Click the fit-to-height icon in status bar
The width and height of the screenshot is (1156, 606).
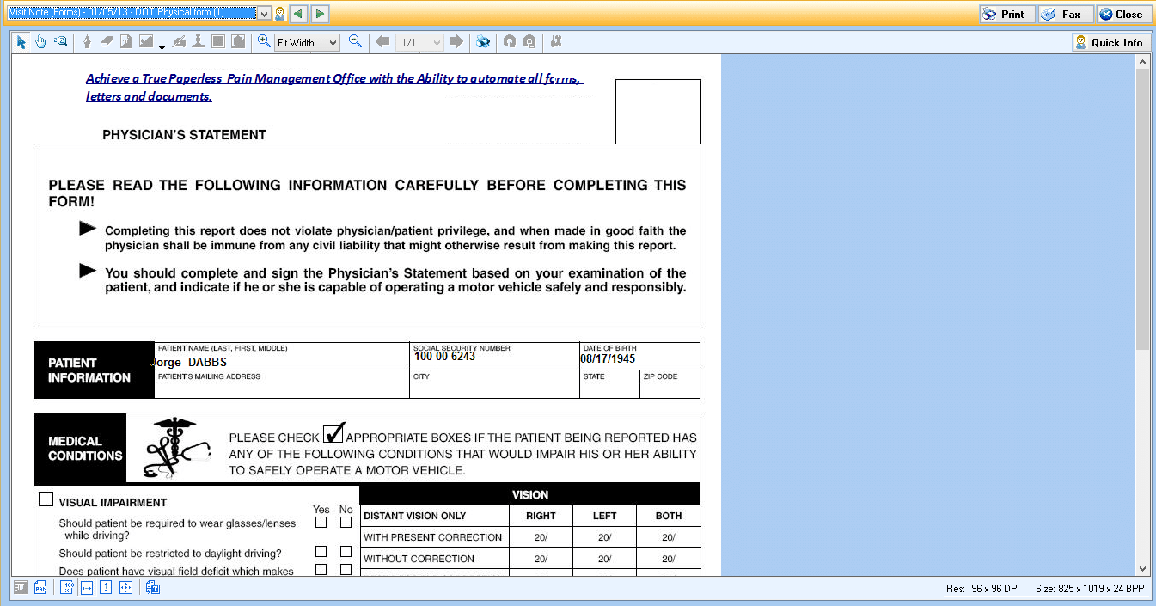(106, 588)
